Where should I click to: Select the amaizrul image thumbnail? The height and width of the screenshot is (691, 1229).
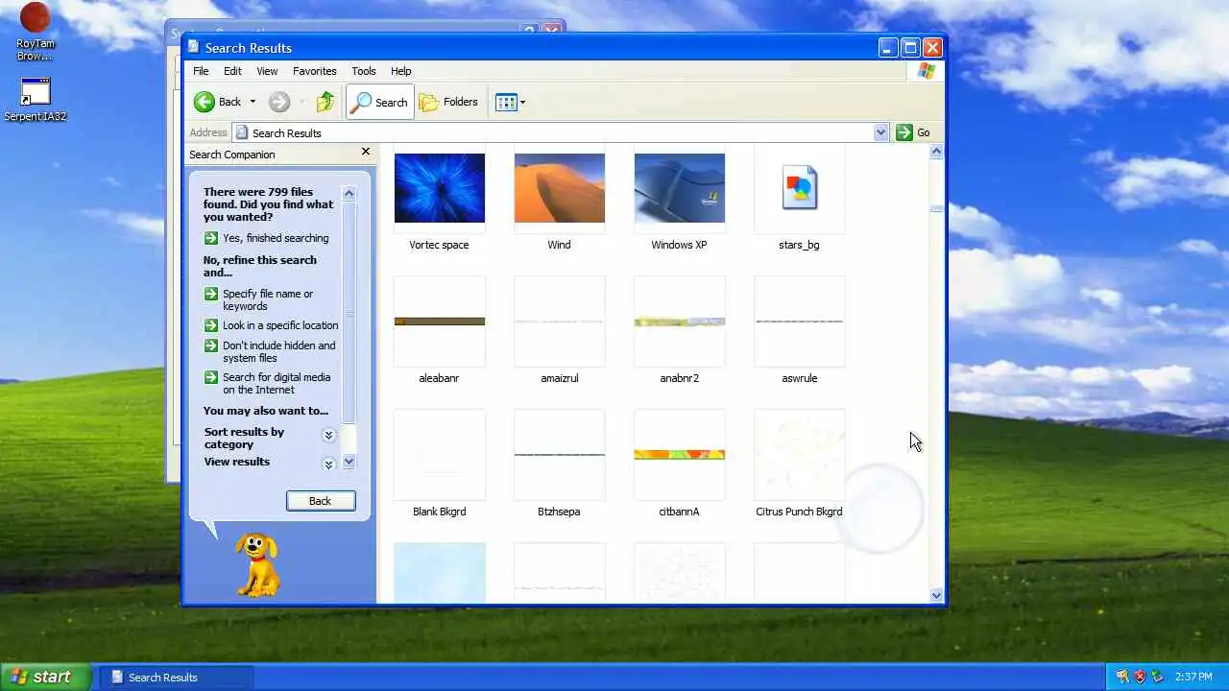[560, 322]
